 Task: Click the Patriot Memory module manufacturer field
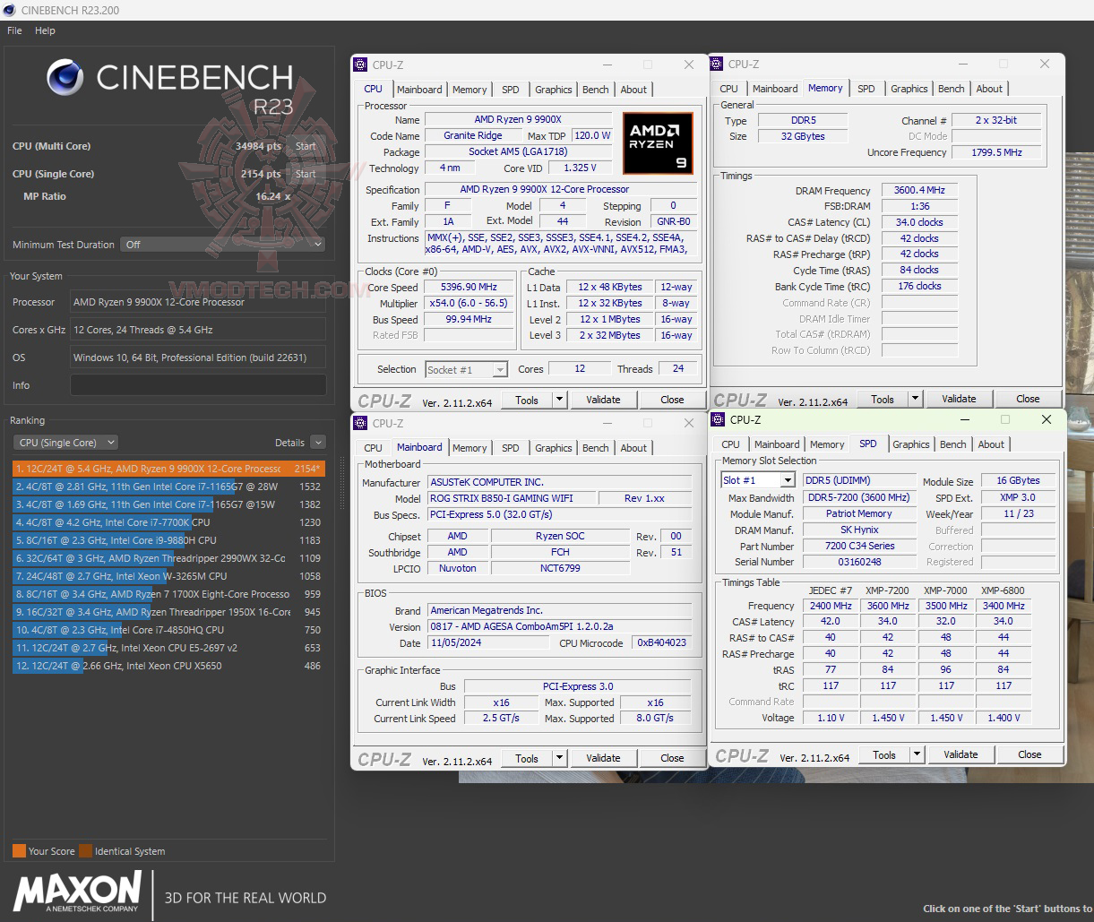[x=859, y=513]
